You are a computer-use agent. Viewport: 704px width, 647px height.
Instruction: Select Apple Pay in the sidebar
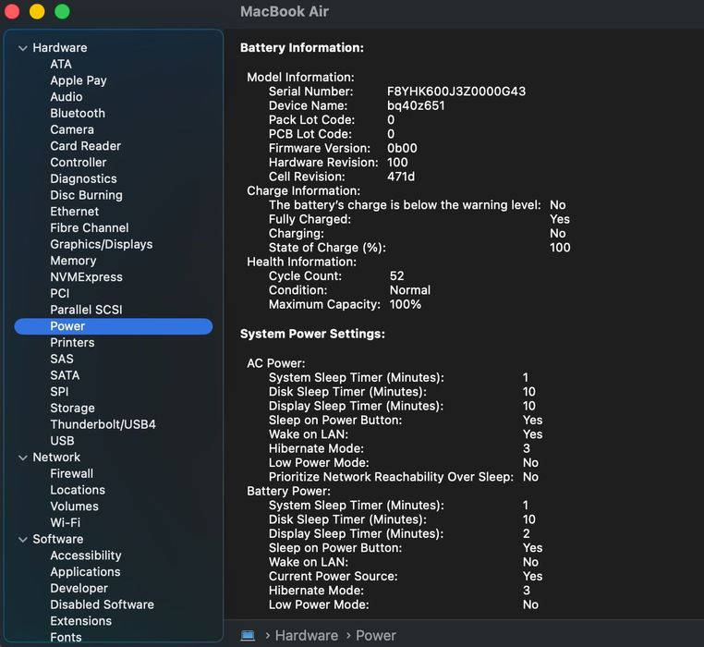(79, 80)
